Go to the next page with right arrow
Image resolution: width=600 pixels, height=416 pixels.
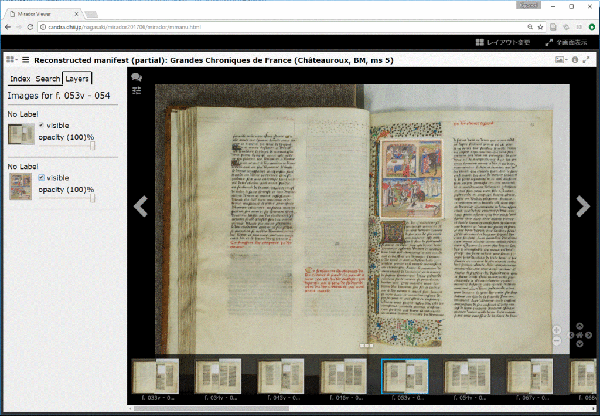point(583,207)
